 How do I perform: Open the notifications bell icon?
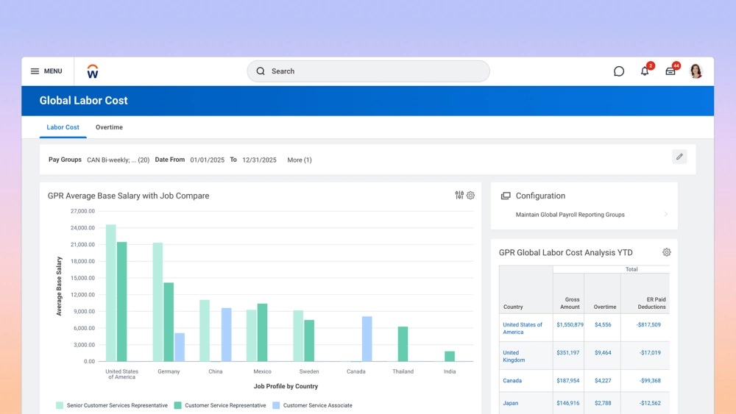[645, 71]
